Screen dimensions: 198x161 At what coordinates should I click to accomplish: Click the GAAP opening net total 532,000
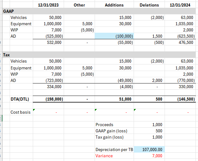(54, 42)
